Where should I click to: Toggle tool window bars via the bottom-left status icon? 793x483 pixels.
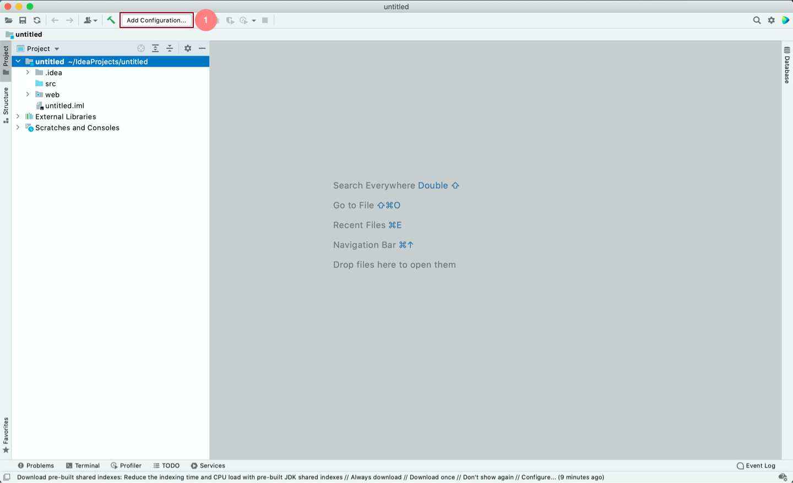[7, 477]
